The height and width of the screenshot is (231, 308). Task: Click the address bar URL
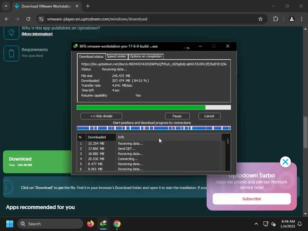[x=97, y=19]
